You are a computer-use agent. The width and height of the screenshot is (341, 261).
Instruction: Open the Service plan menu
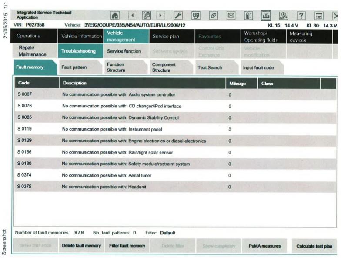pos(166,36)
